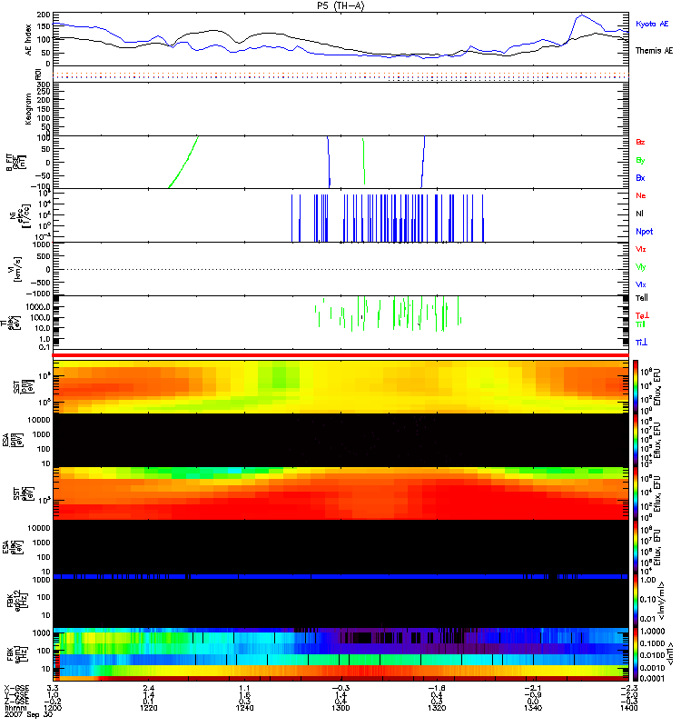This screenshot has height=727, width=681.
Task: Click the green By legend label
Action: [x=640, y=160]
